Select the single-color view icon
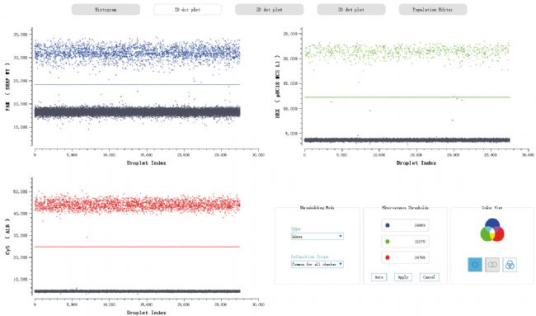 475,265
